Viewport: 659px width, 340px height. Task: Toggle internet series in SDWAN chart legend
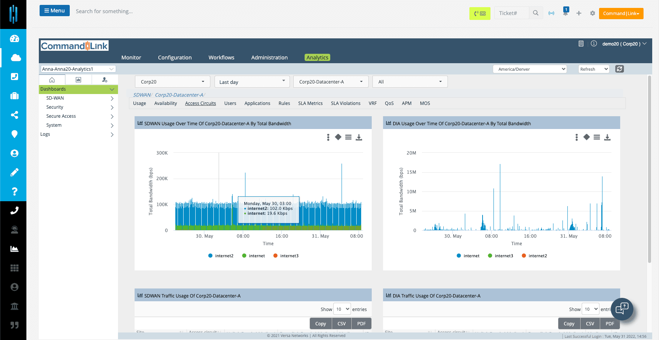point(253,256)
